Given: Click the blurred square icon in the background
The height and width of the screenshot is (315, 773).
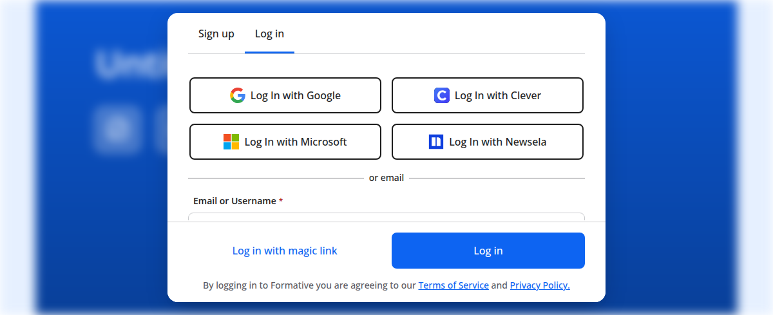Looking at the screenshot, I should [117, 129].
